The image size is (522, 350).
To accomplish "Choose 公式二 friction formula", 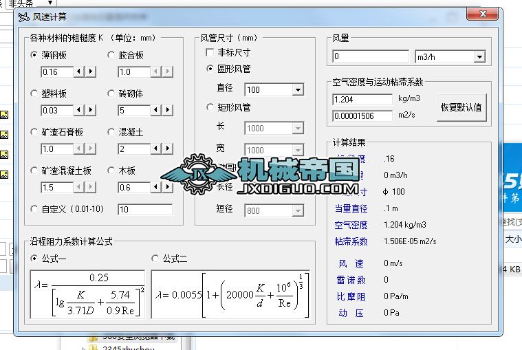I will [155, 258].
